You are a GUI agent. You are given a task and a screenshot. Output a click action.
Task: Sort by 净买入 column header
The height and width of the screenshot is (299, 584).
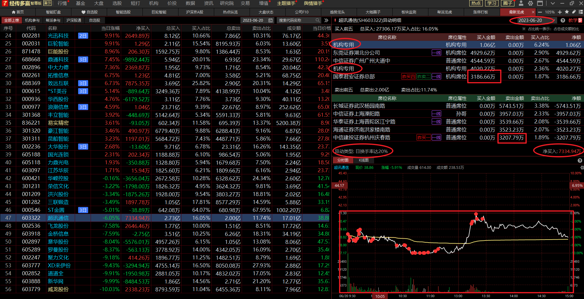coord(142,28)
